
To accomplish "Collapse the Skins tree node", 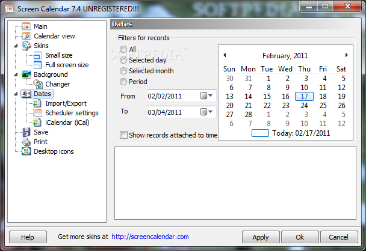I will click(16, 46).
